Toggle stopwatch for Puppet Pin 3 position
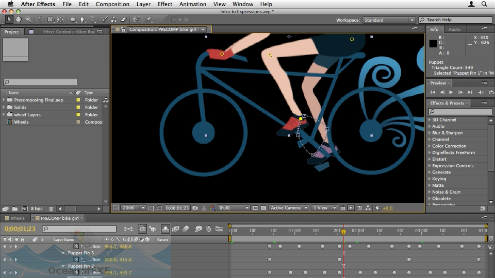Viewport: 495px width, 278px height. tap(76, 259)
